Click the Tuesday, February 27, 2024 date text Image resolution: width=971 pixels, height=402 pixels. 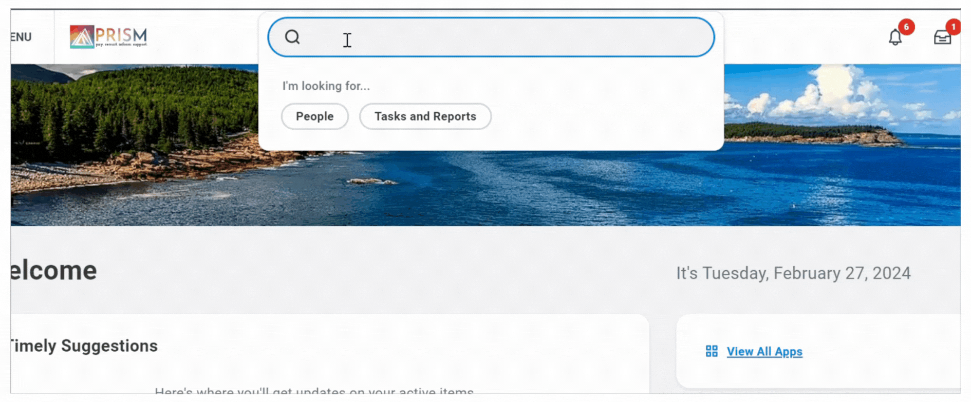[793, 273]
